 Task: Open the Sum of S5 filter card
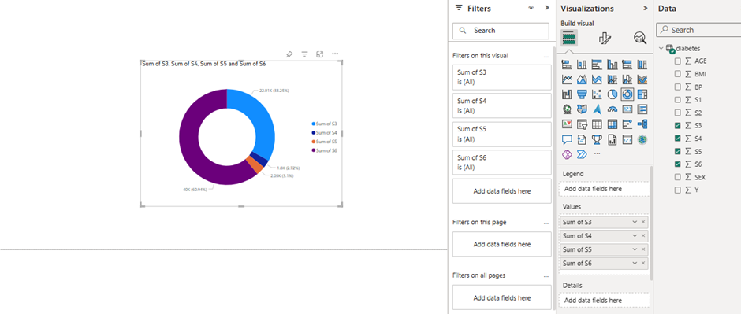click(x=502, y=134)
